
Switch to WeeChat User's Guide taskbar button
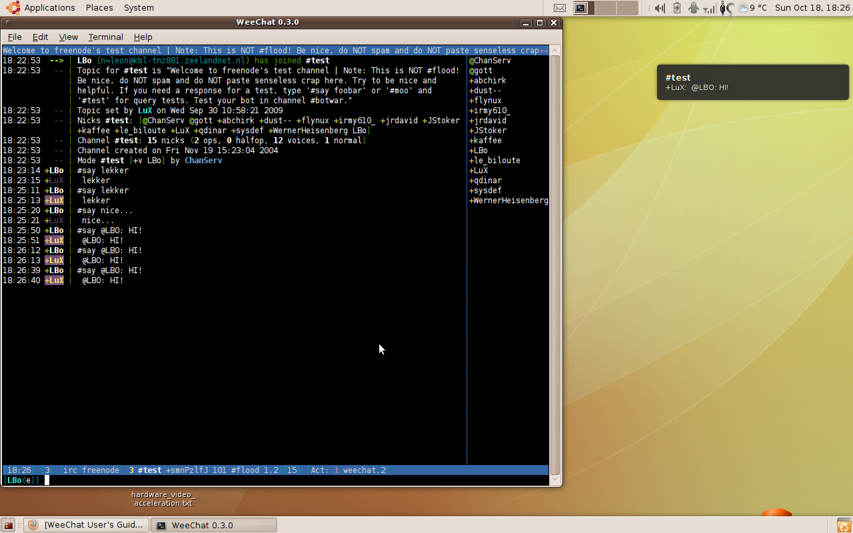click(x=87, y=525)
